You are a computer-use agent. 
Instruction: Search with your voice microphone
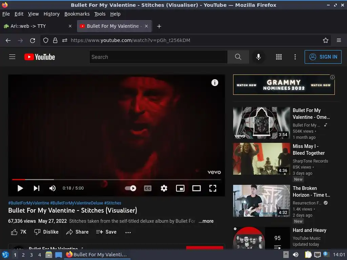tap(258, 57)
